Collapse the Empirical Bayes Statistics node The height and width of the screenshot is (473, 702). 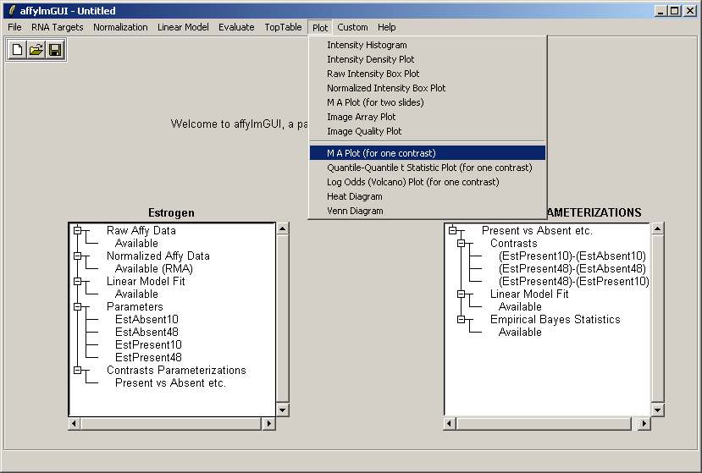(461, 320)
